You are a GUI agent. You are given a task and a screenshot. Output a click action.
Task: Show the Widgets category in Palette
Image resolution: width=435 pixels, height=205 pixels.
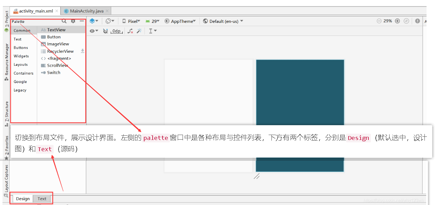[x=21, y=56]
